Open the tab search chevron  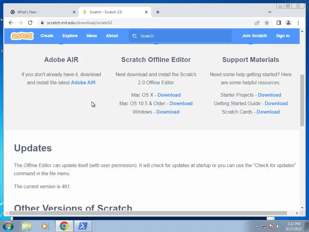point(269,12)
